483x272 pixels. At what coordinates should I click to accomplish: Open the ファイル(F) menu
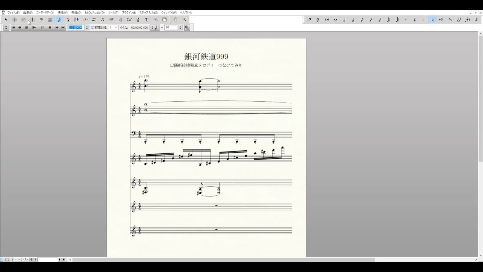[x=13, y=12]
